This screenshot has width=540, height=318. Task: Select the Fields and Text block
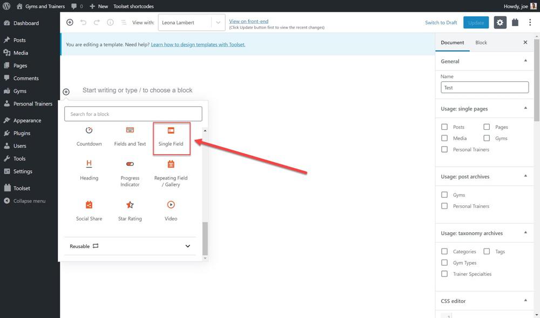coord(130,136)
